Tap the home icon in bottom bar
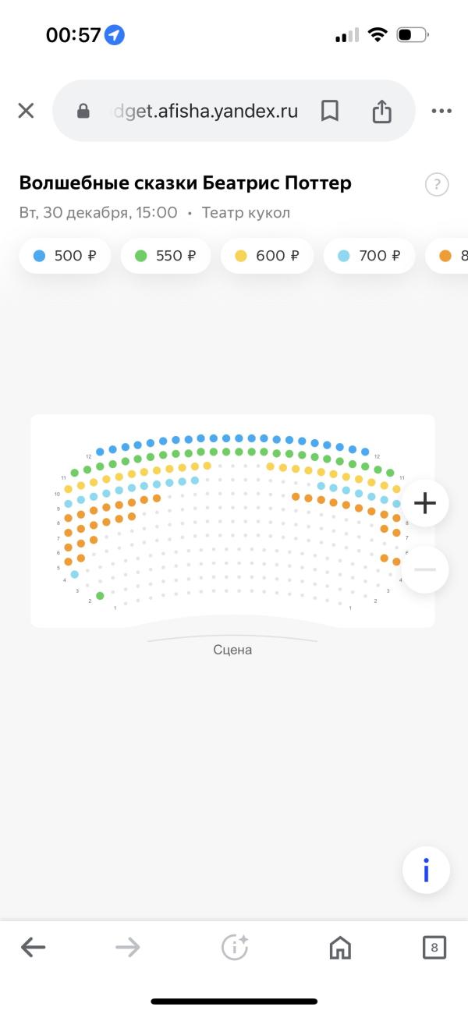Image resolution: width=468 pixels, height=1014 pixels. pyautogui.click(x=340, y=948)
